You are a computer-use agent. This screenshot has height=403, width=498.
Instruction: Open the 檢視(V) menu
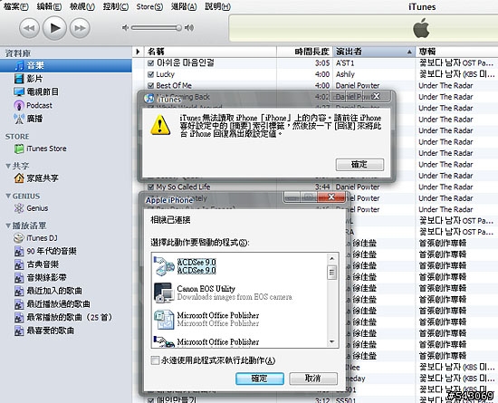pyautogui.click(x=82, y=6)
